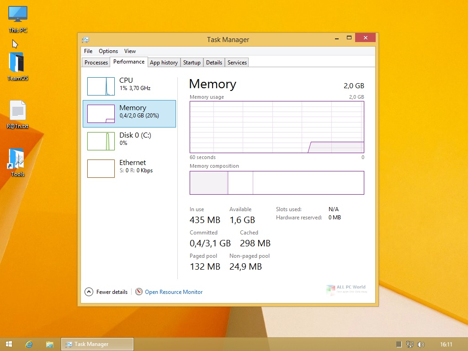Select the Tools shortcut icon
Image resolution: width=468 pixels, height=351 pixels.
[17, 162]
